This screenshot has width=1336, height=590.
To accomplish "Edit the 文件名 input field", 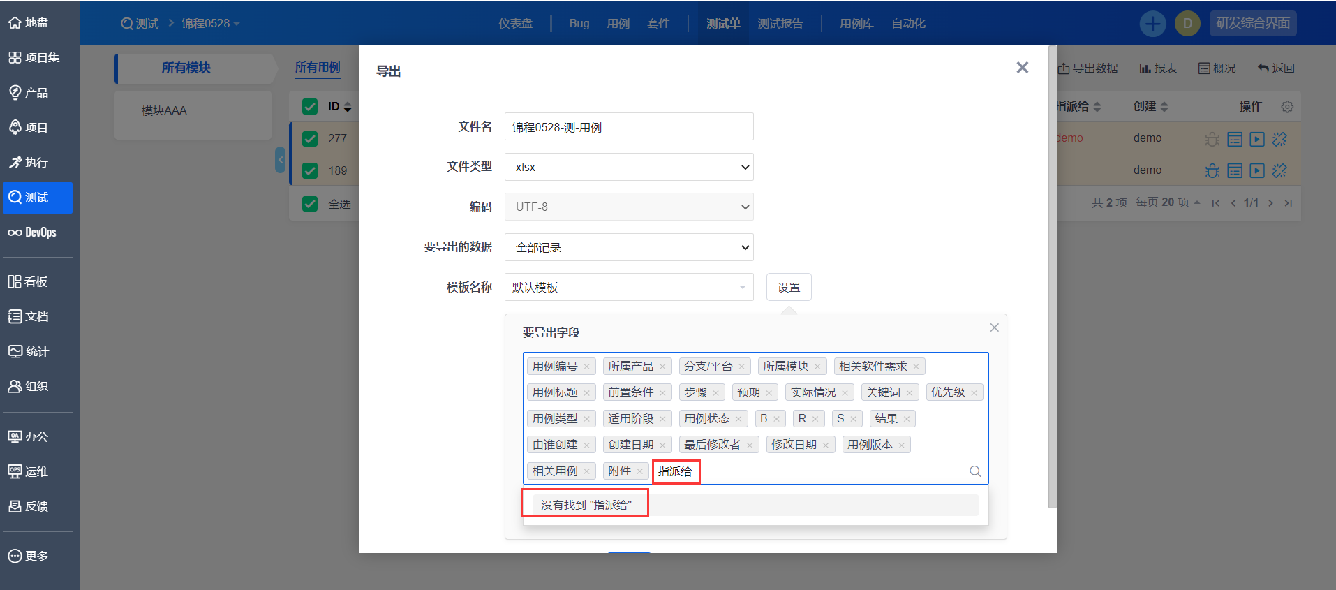I will click(x=629, y=127).
